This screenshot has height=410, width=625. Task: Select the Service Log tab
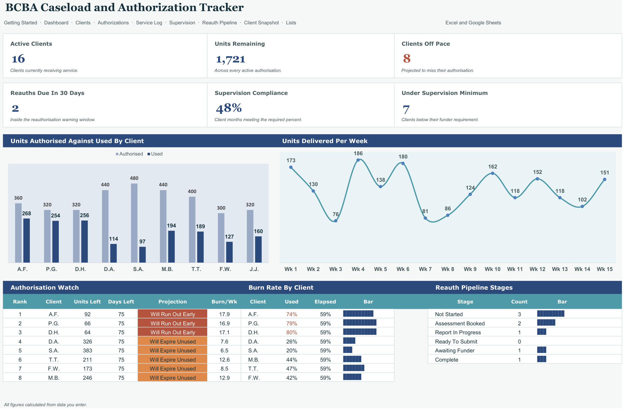coord(149,23)
